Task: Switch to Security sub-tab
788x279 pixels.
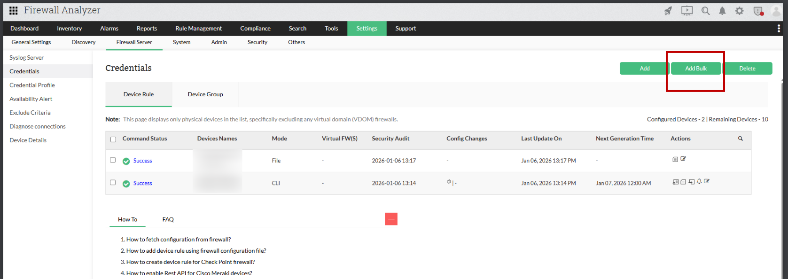Action: coord(257,42)
